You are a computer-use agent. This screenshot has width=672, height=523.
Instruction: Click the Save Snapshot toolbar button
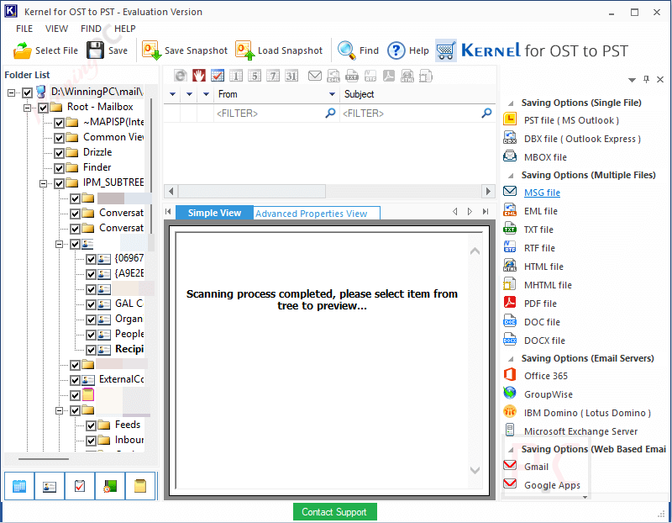[185, 50]
